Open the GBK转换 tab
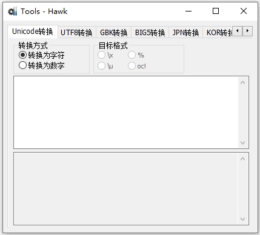This screenshot has height=235, width=260. pos(114,33)
